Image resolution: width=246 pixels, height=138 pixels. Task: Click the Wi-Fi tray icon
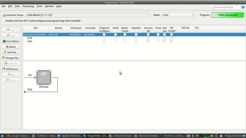tap(197, 136)
